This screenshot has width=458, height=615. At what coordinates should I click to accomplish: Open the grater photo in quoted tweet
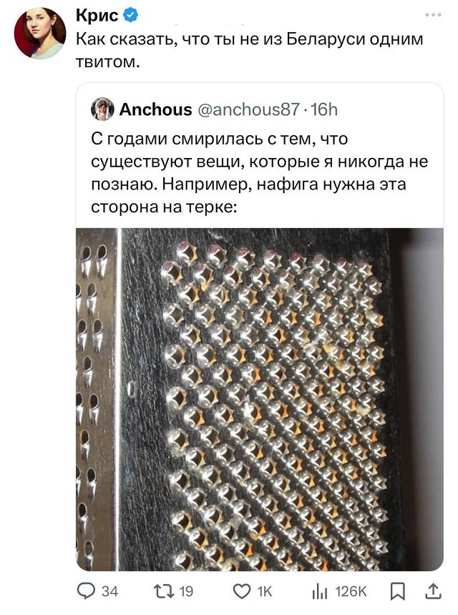point(260,399)
